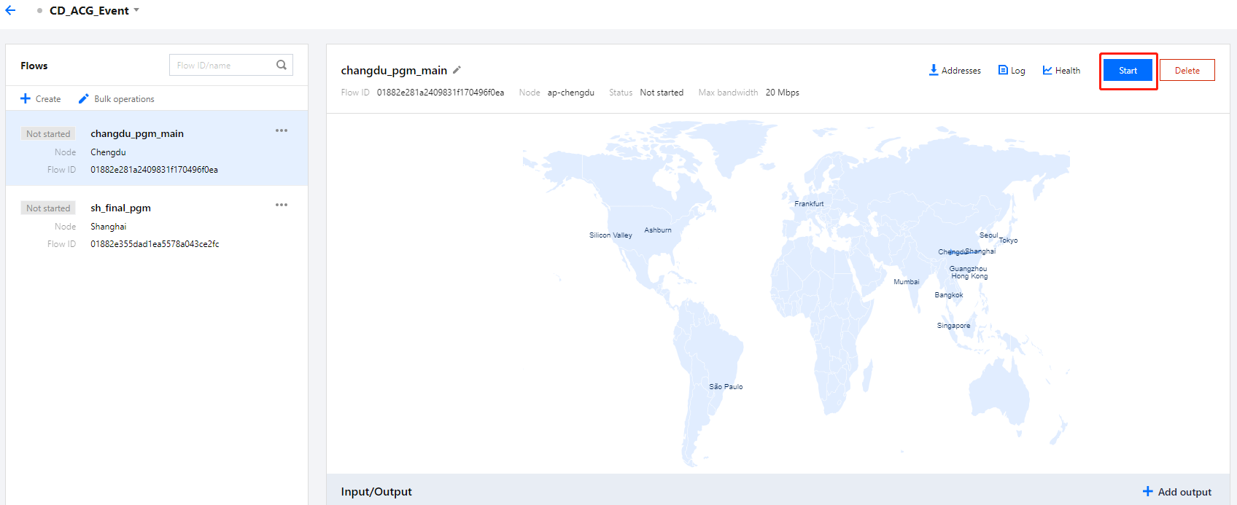Go back using the left arrow icon
Viewport: 1237px width, 505px height.
(x=10, y=10)
